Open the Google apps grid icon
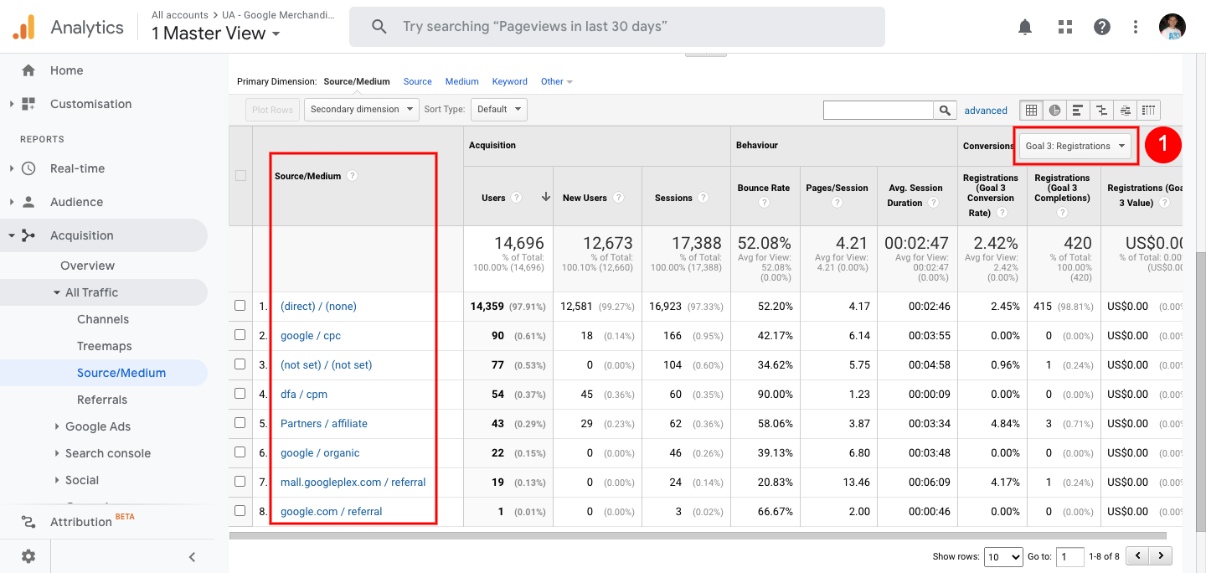Viewport: 1206px width, 573px height. [x=1065, y=27]
